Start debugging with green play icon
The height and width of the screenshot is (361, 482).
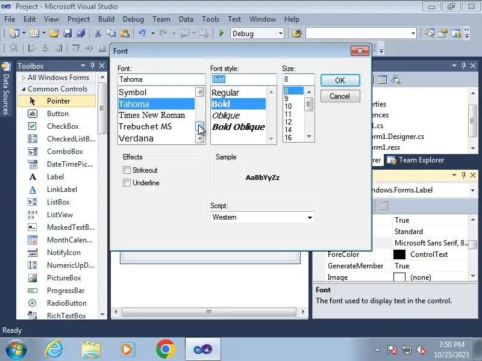[x=221, y=33]
